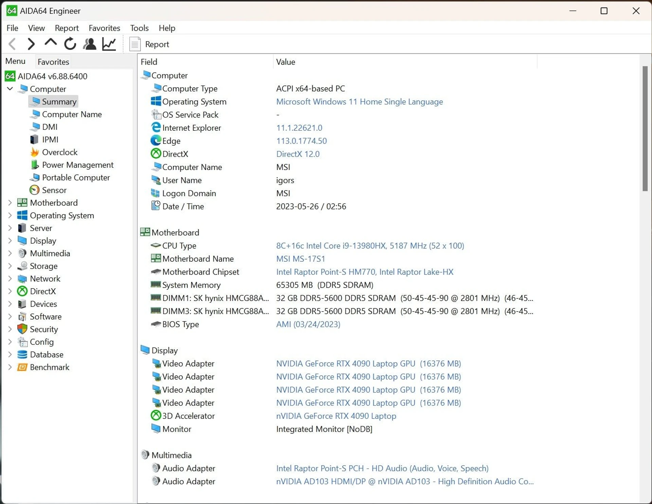
Task: Expand the Devices tree node
Action: 10,304
